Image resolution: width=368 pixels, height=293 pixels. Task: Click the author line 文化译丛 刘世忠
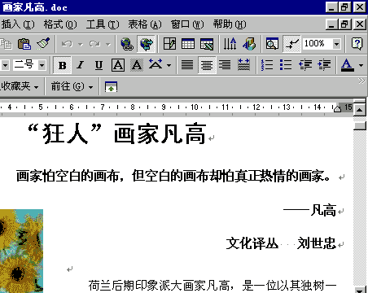point(282,243)
